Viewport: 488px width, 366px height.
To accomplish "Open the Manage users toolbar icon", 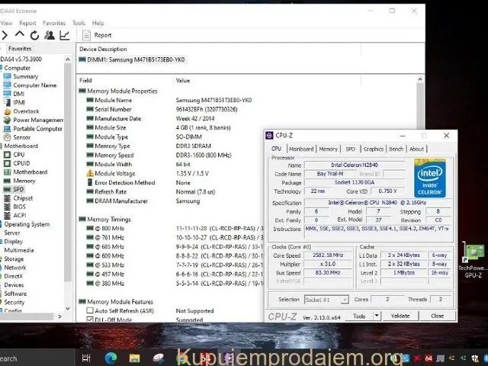I will pyautogui.click(x=50, y=35).
